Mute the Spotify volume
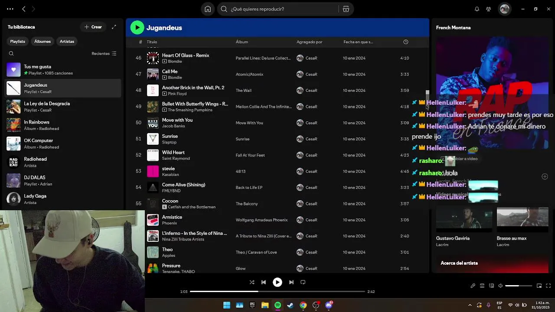 500,286
